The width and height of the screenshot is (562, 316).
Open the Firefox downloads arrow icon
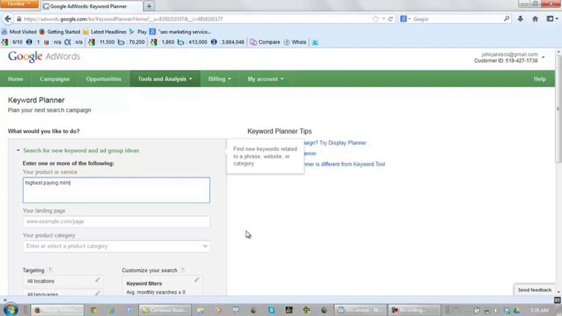(520, 19)
